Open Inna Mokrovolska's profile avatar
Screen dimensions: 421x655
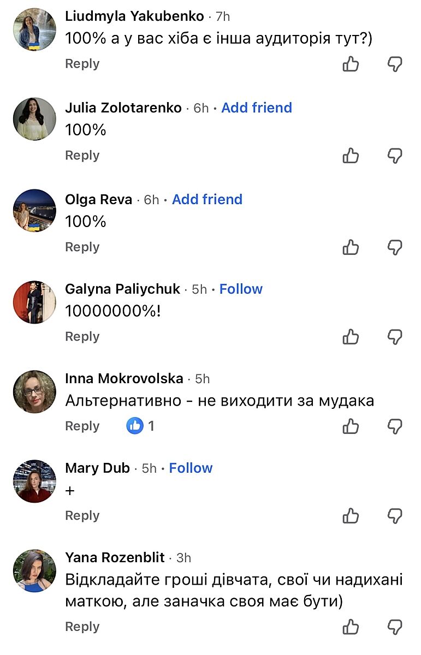pos(34,392)
